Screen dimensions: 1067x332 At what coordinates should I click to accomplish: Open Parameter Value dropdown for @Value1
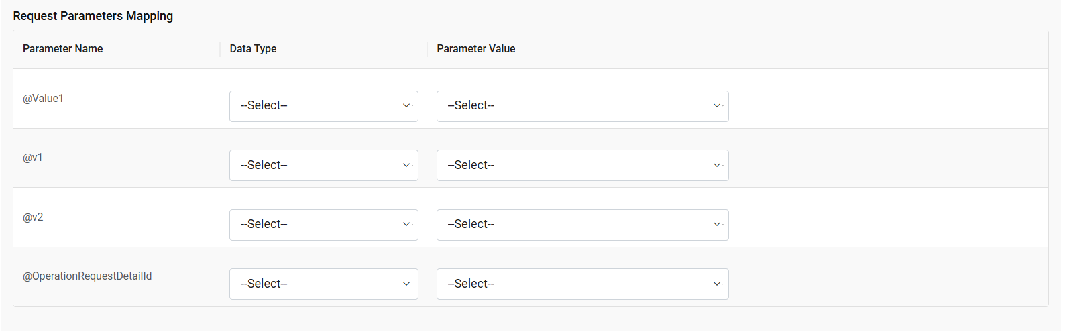click(582, 106)
